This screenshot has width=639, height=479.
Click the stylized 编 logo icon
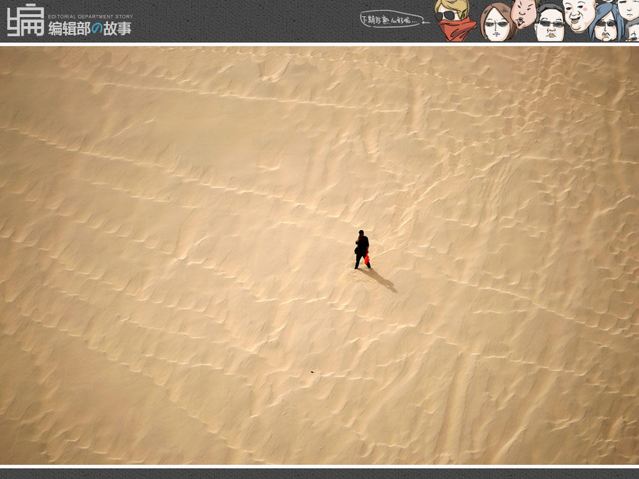(x=26, y=20)
